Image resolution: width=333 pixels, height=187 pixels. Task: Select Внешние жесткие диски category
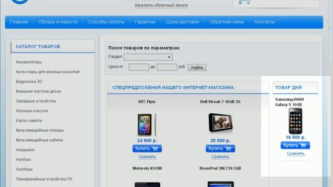pyautogui.click(x=38, y=91)
